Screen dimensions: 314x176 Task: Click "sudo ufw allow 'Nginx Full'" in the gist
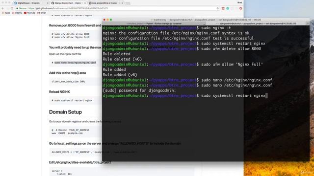71,37
